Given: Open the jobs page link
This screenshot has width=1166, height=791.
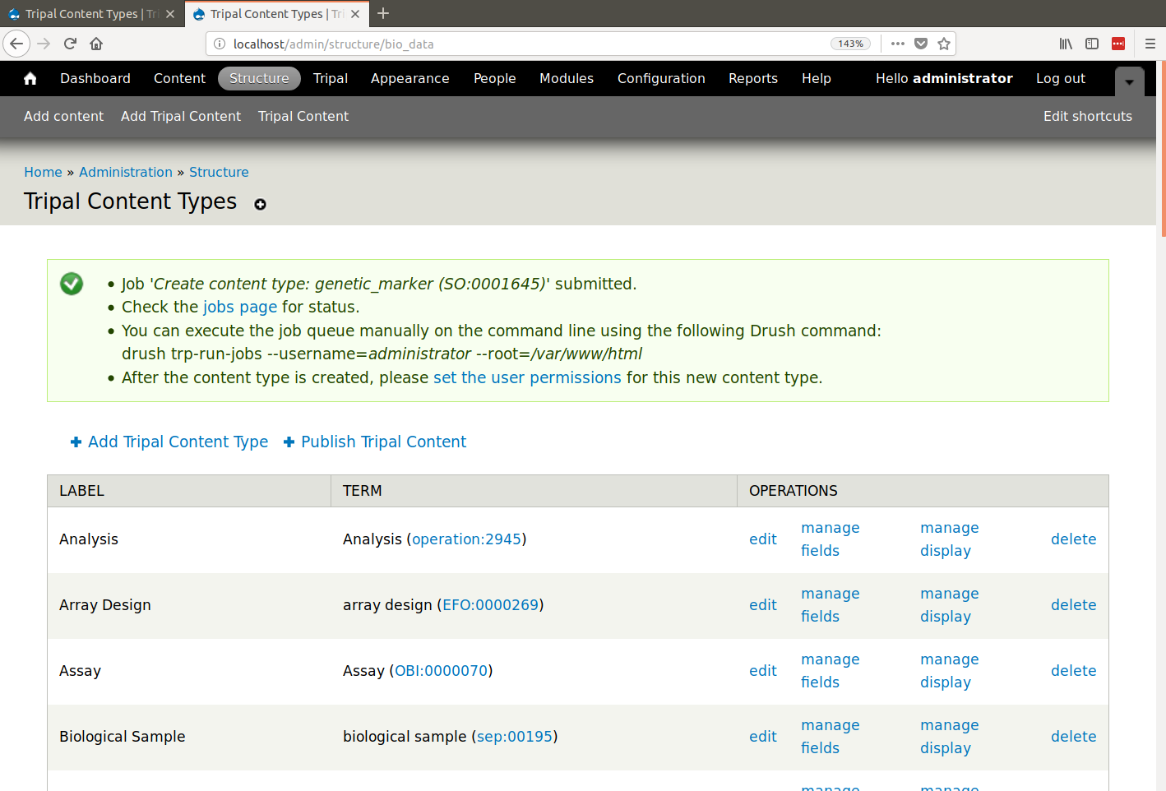Looking at the screenshot, I should click(x=239, y=307).
